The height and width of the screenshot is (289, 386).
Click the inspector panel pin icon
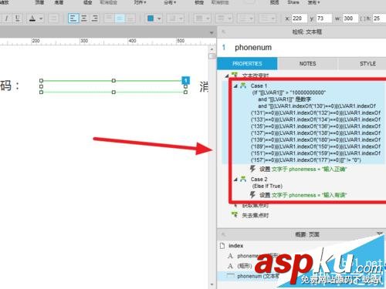[x=224, y=32]
